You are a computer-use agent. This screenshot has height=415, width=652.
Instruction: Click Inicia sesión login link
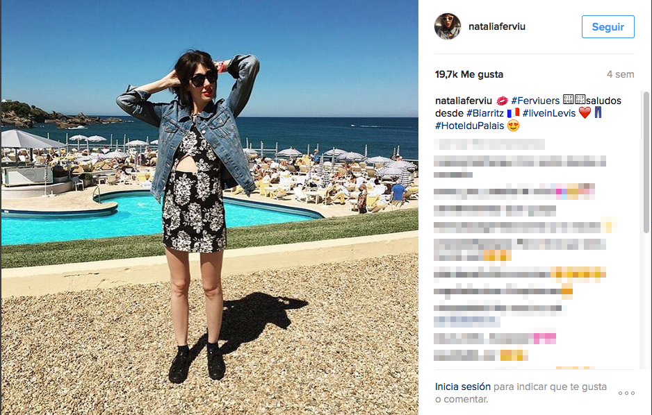463,387
